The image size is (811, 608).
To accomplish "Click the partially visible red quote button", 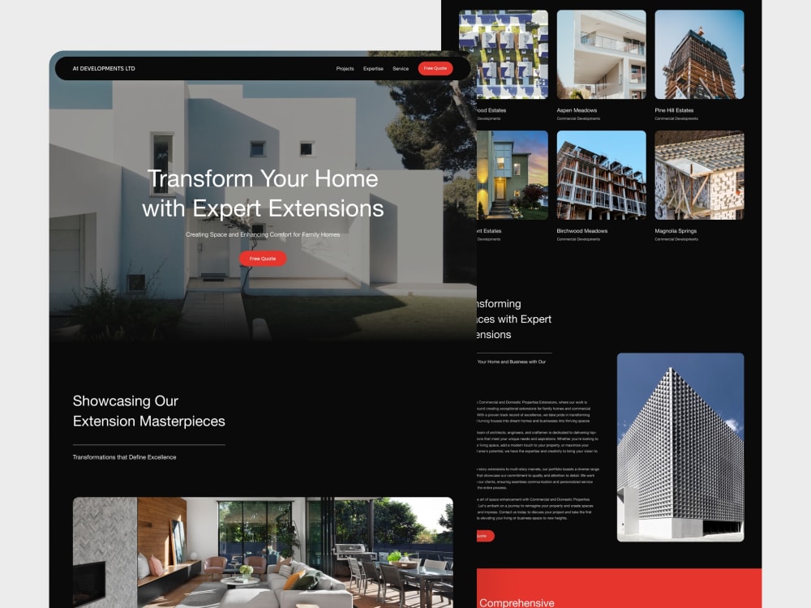I will (485, 536).
